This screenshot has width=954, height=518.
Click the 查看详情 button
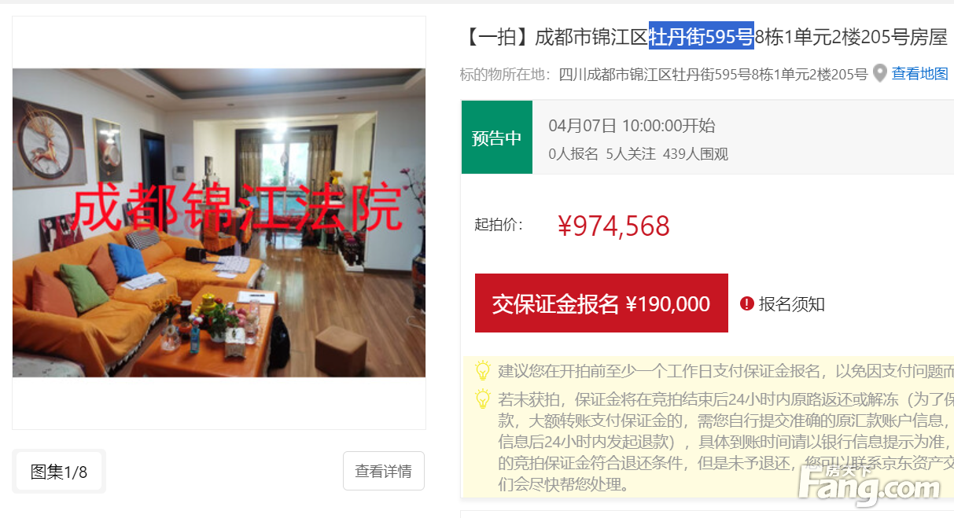point(384,471)
